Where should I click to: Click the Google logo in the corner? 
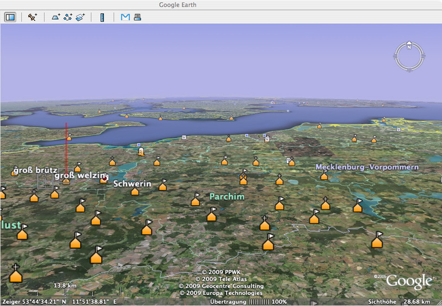pyautogui.click(x=408, y=281)
